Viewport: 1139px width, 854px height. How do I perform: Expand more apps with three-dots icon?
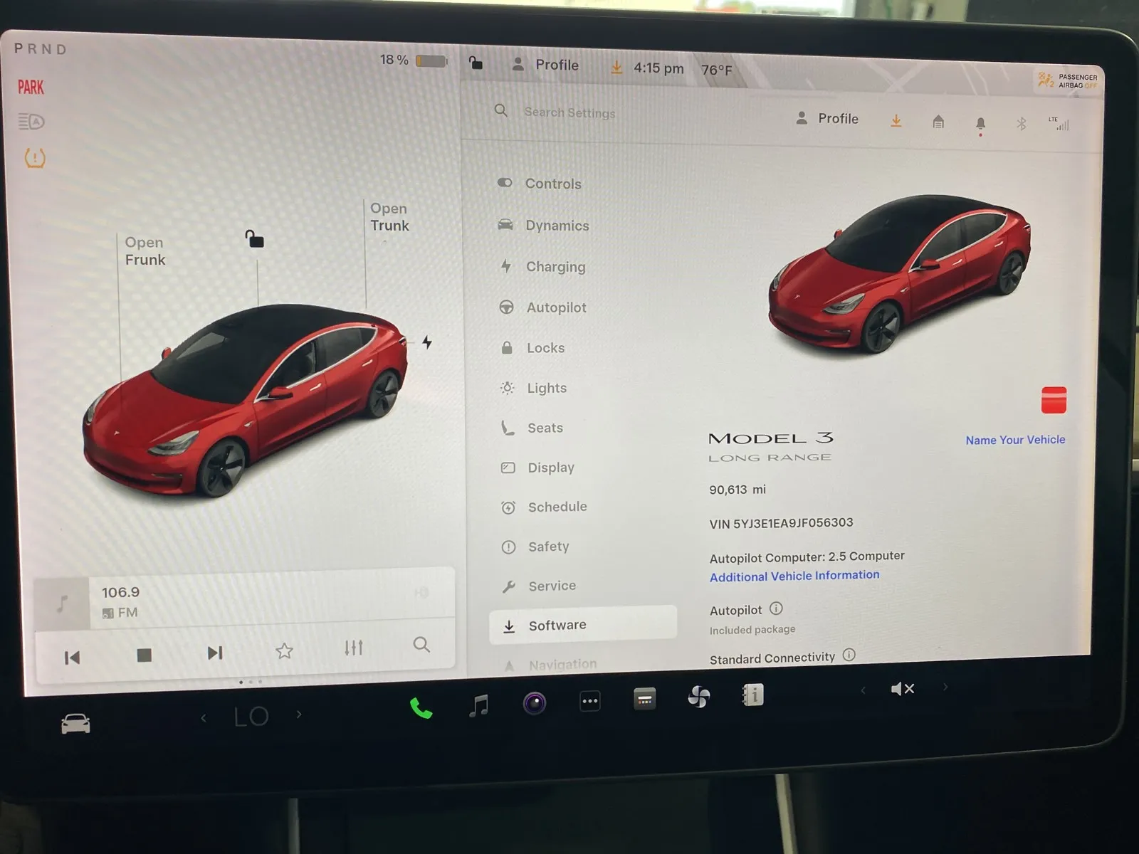[x=589, y=701]
